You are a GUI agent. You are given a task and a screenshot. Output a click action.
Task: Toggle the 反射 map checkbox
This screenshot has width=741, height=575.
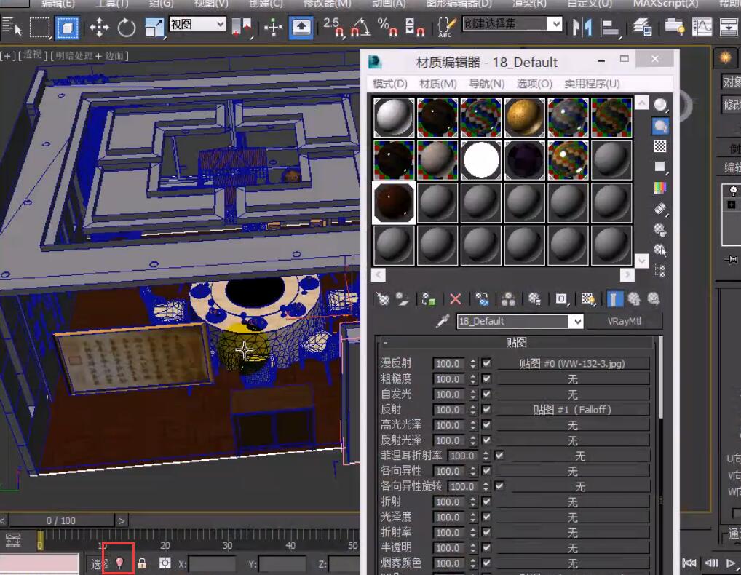[x=486, y=410]
